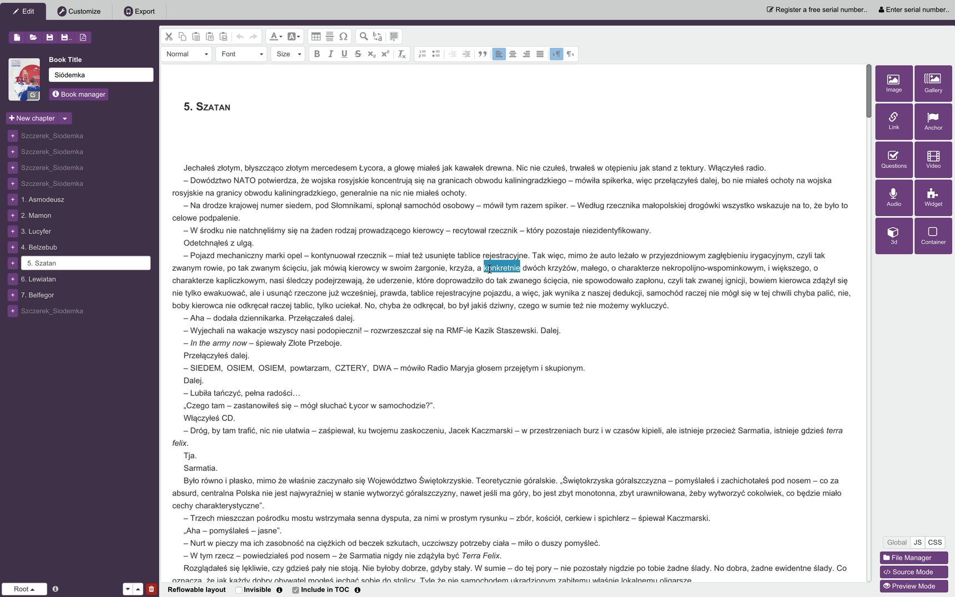The image size is (955, 597).
Task: Open the Size dropdown
Action: point(288,54)
